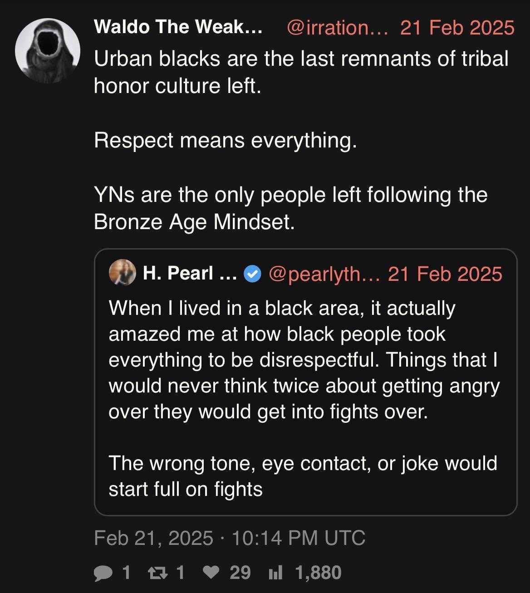Open the quoted tweet author's small avatar
Screen dimensions: 530x593
(123, 274)
